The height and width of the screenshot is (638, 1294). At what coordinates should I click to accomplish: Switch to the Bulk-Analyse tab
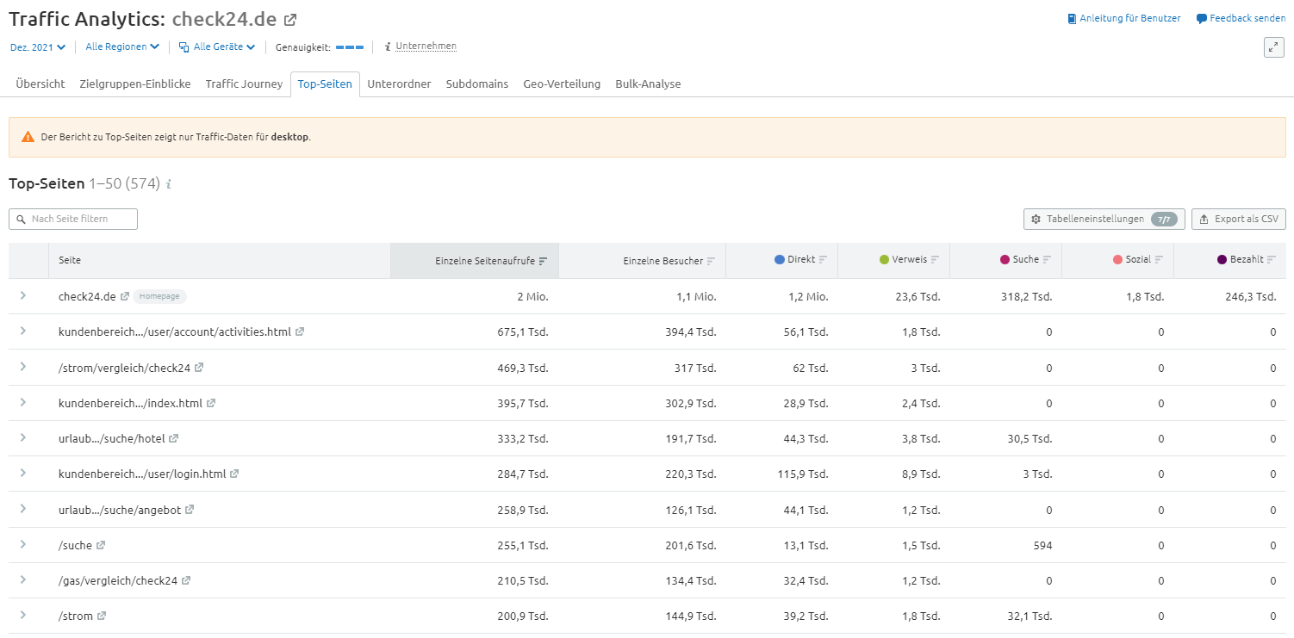(x=648, y=84)
